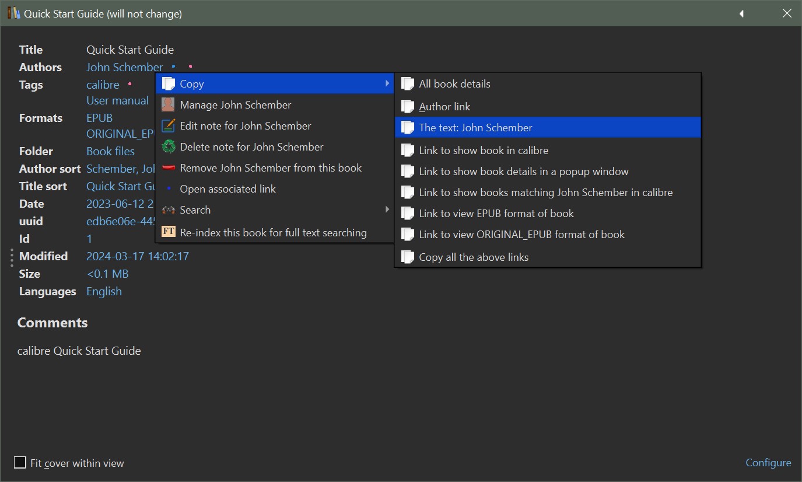The image size is (802, 482).
Task: Click the red Remove John Schember icon
Action: (168, 168)
